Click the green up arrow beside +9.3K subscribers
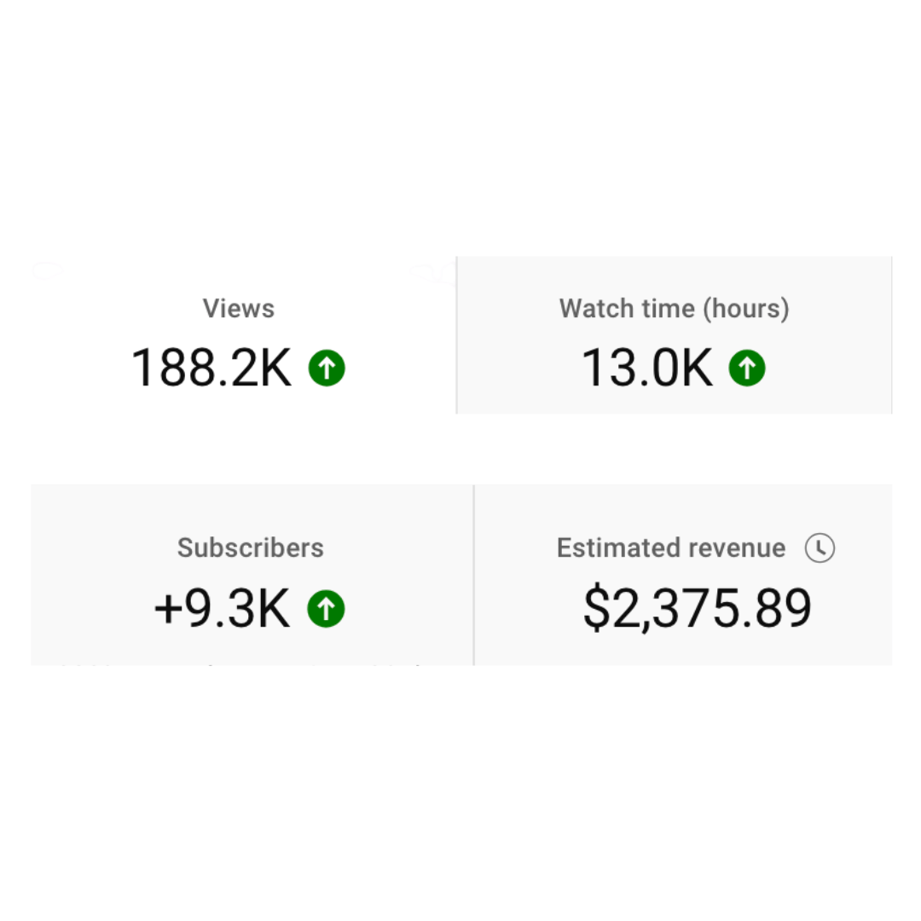The image size is (921, 921). click(327, 609)
